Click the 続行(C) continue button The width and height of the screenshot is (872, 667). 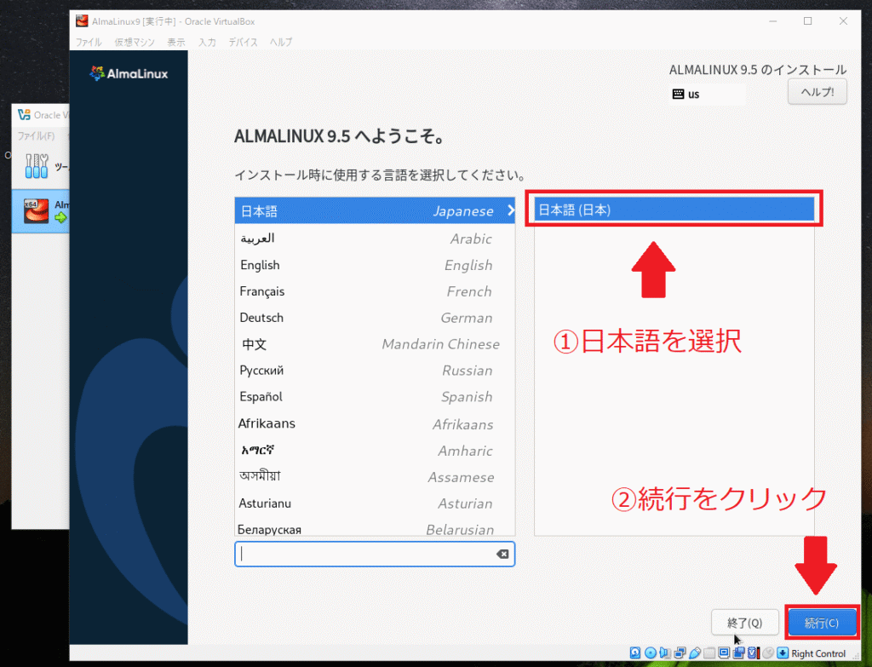point(822,623)
